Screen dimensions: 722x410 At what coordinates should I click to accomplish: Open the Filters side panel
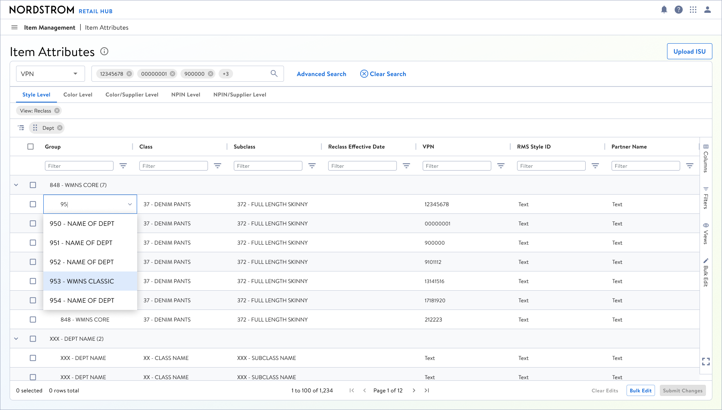point(706,198)
